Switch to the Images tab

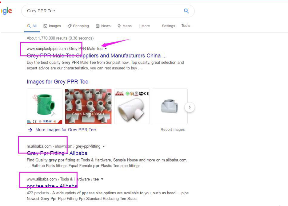(x=52, y=26)
